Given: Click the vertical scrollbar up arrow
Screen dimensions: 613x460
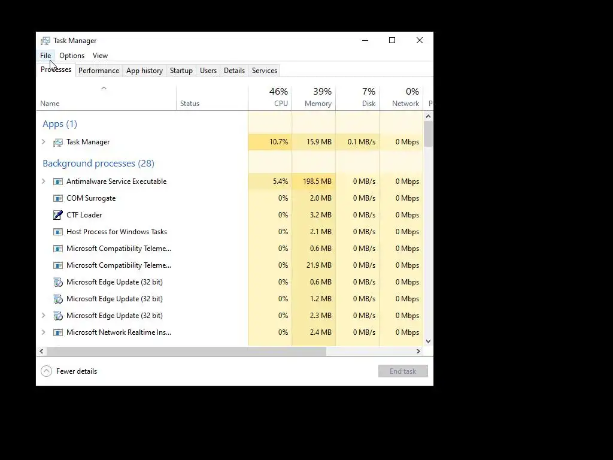Looking at the screenshot, I should (x=428, y=116).
